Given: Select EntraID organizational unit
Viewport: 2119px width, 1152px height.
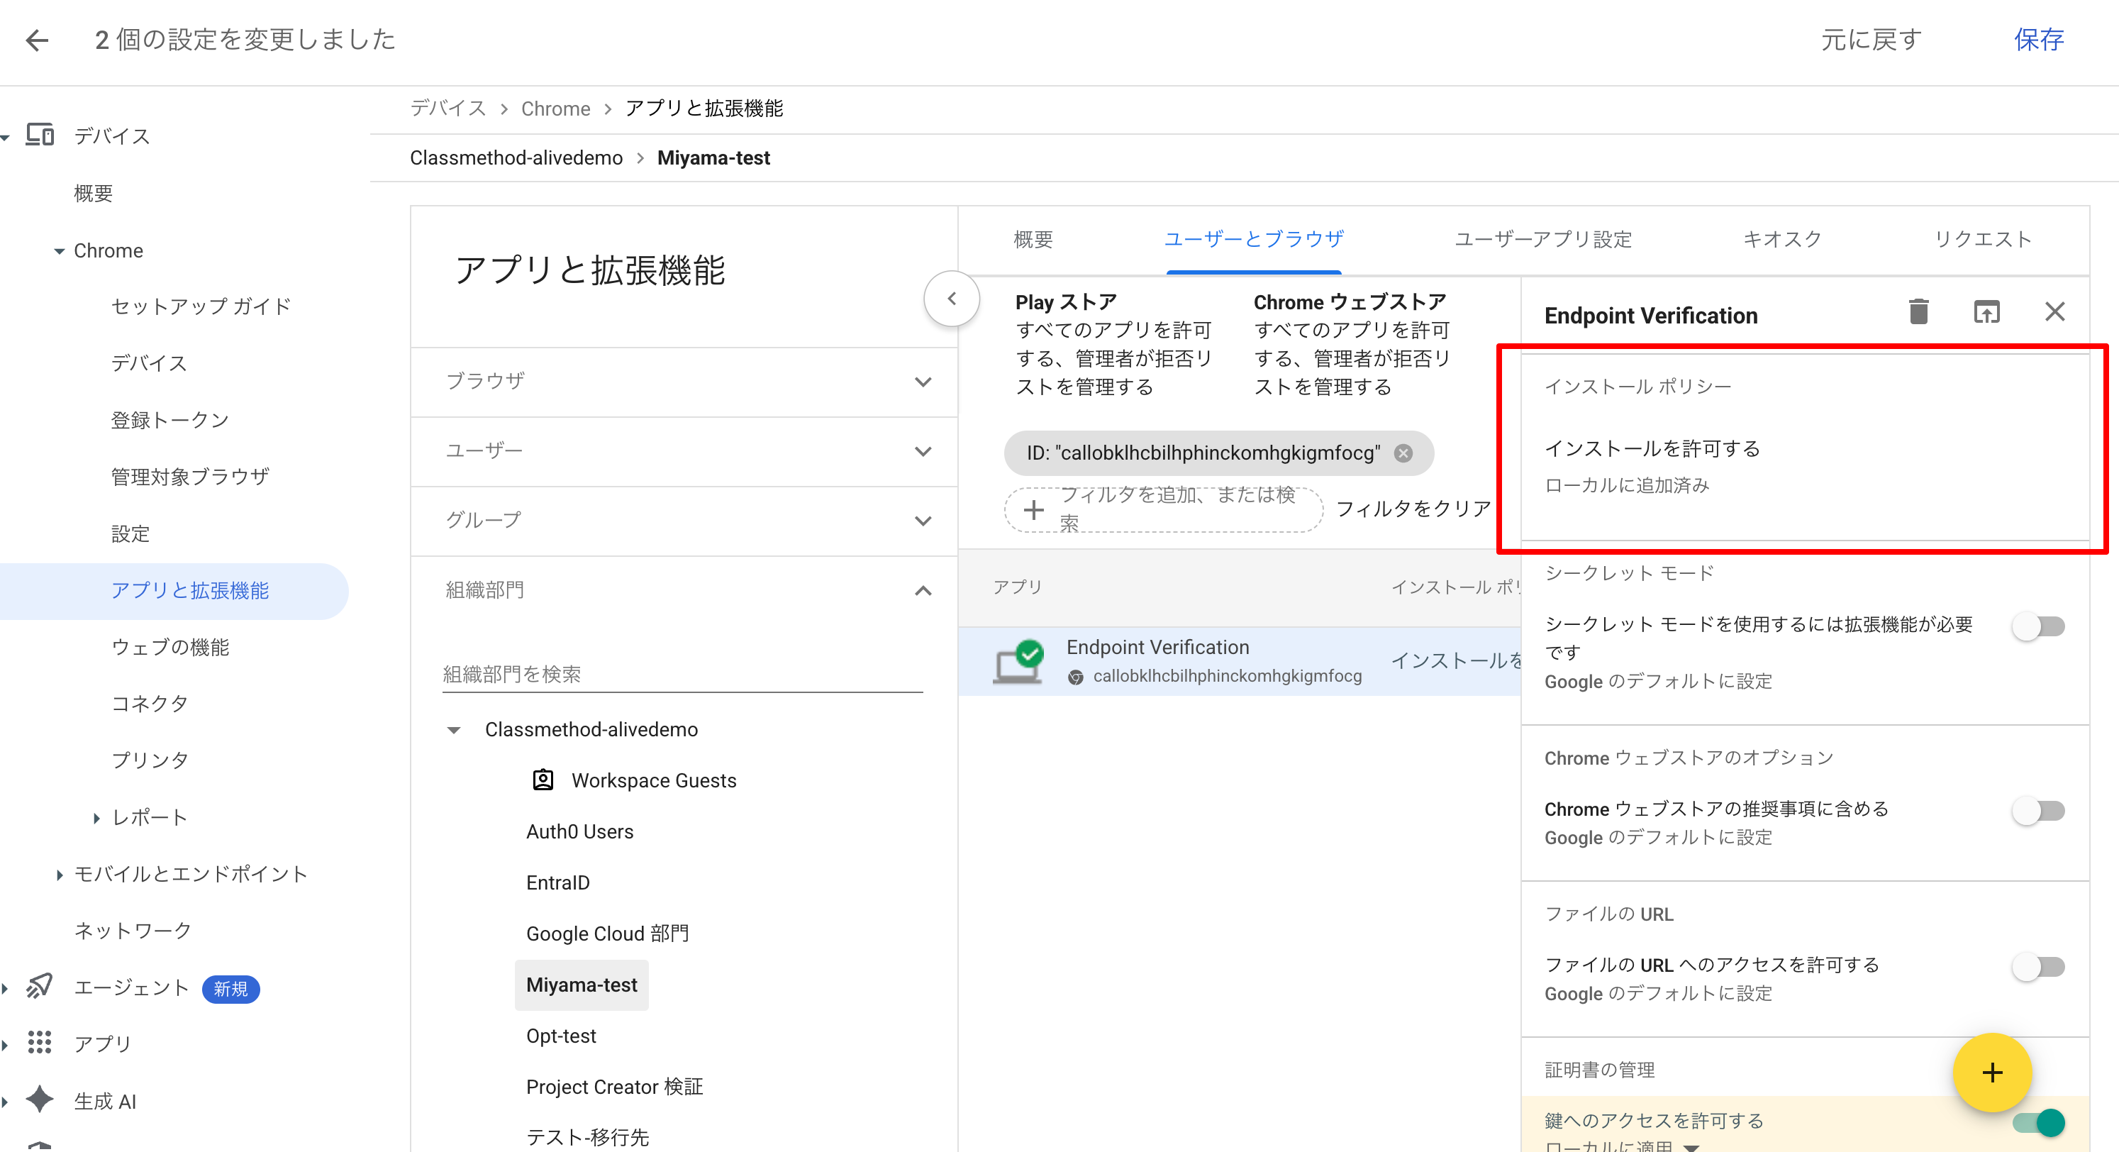Looking at the screenshot, I should (557, 883).
